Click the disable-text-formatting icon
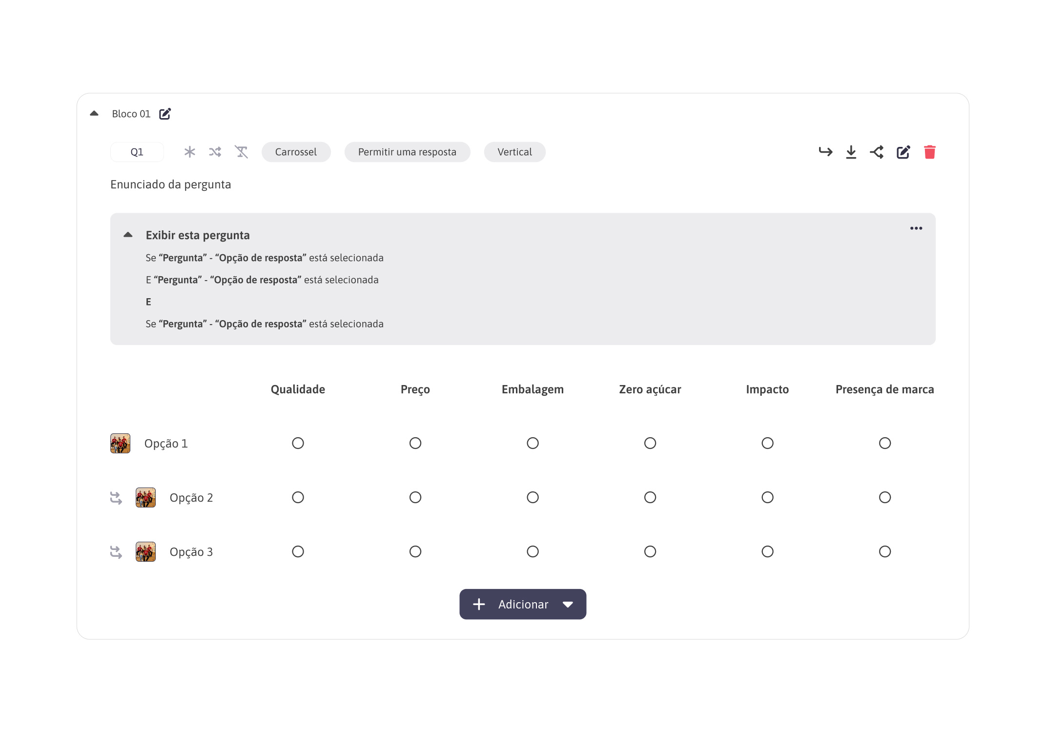The height and width of the screenshot is (732, 1046). [x=242, y=152]
